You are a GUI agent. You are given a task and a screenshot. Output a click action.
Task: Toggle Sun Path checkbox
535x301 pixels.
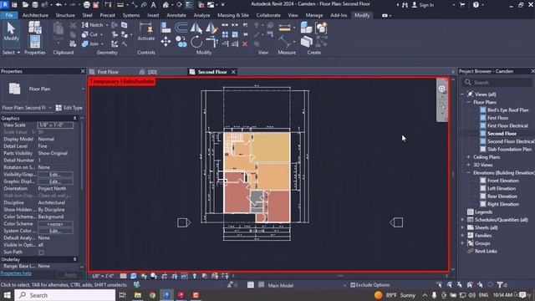tap(41, 253)
